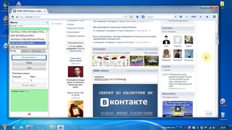Select the МЛМ, MLM бизнес browser tab
Screen dimensions: 232x130
point(29,11)
